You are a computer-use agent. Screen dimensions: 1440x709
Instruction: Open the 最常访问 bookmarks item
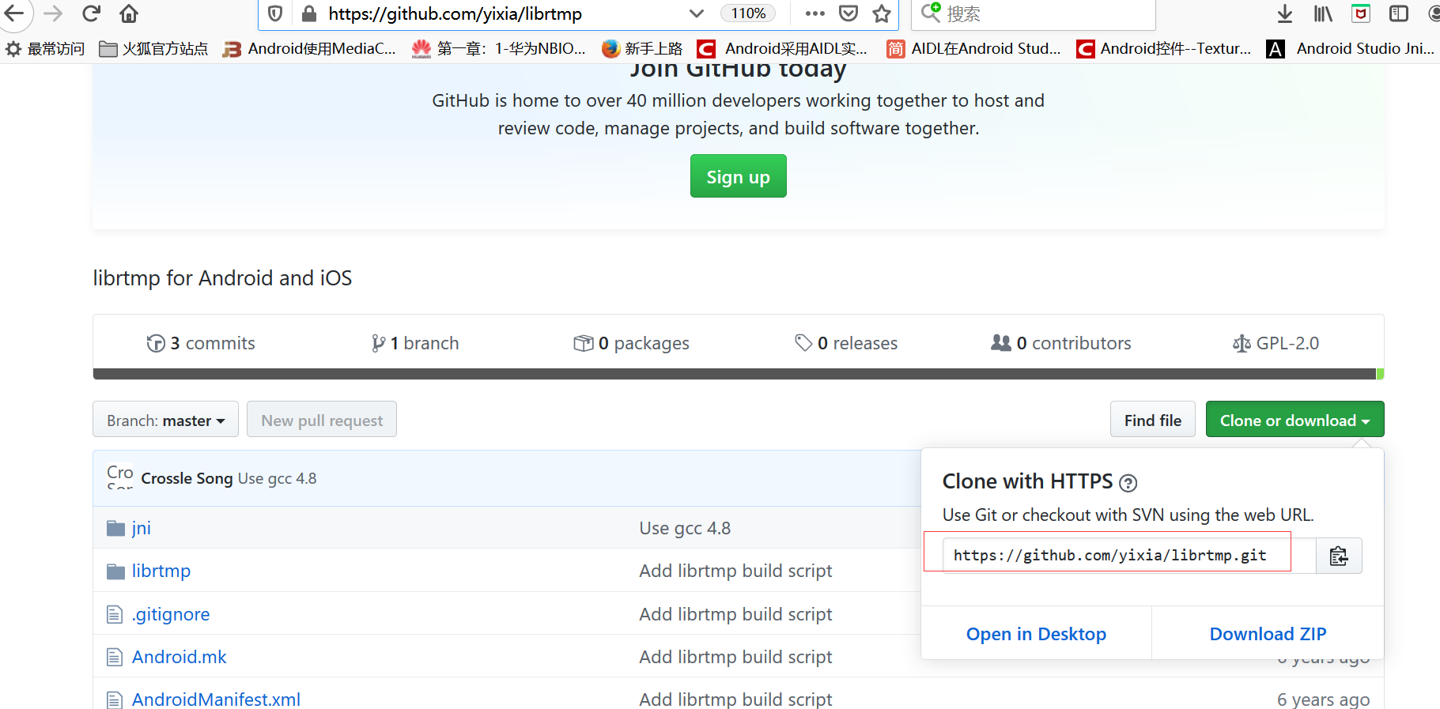[46, 49]
